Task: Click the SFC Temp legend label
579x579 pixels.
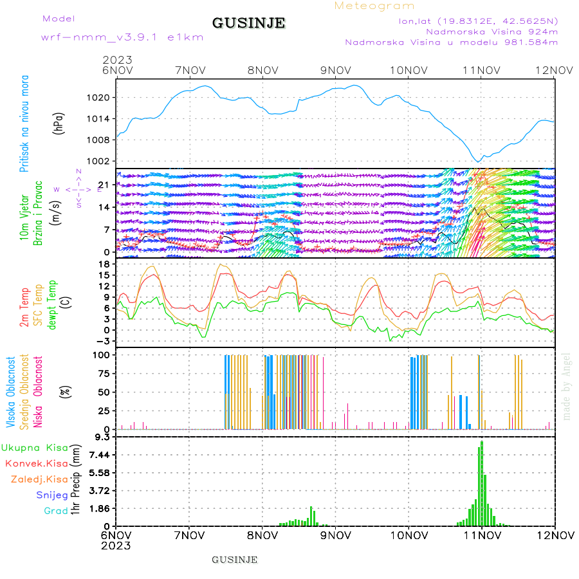Action: click(x=38, y=305)
